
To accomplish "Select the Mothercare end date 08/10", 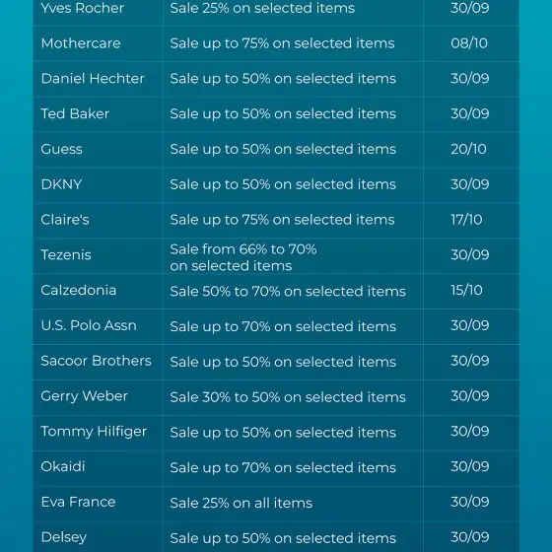I will [x=469, y=43].
